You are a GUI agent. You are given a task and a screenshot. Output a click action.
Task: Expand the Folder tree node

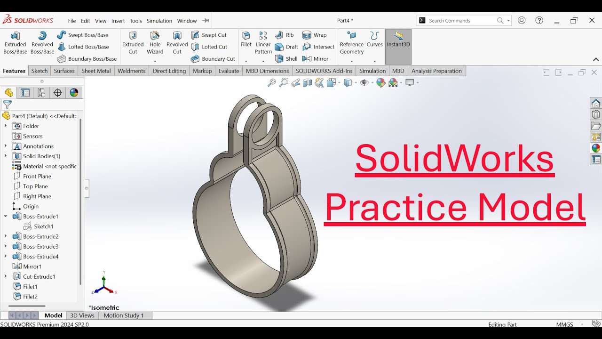point(6,126)
